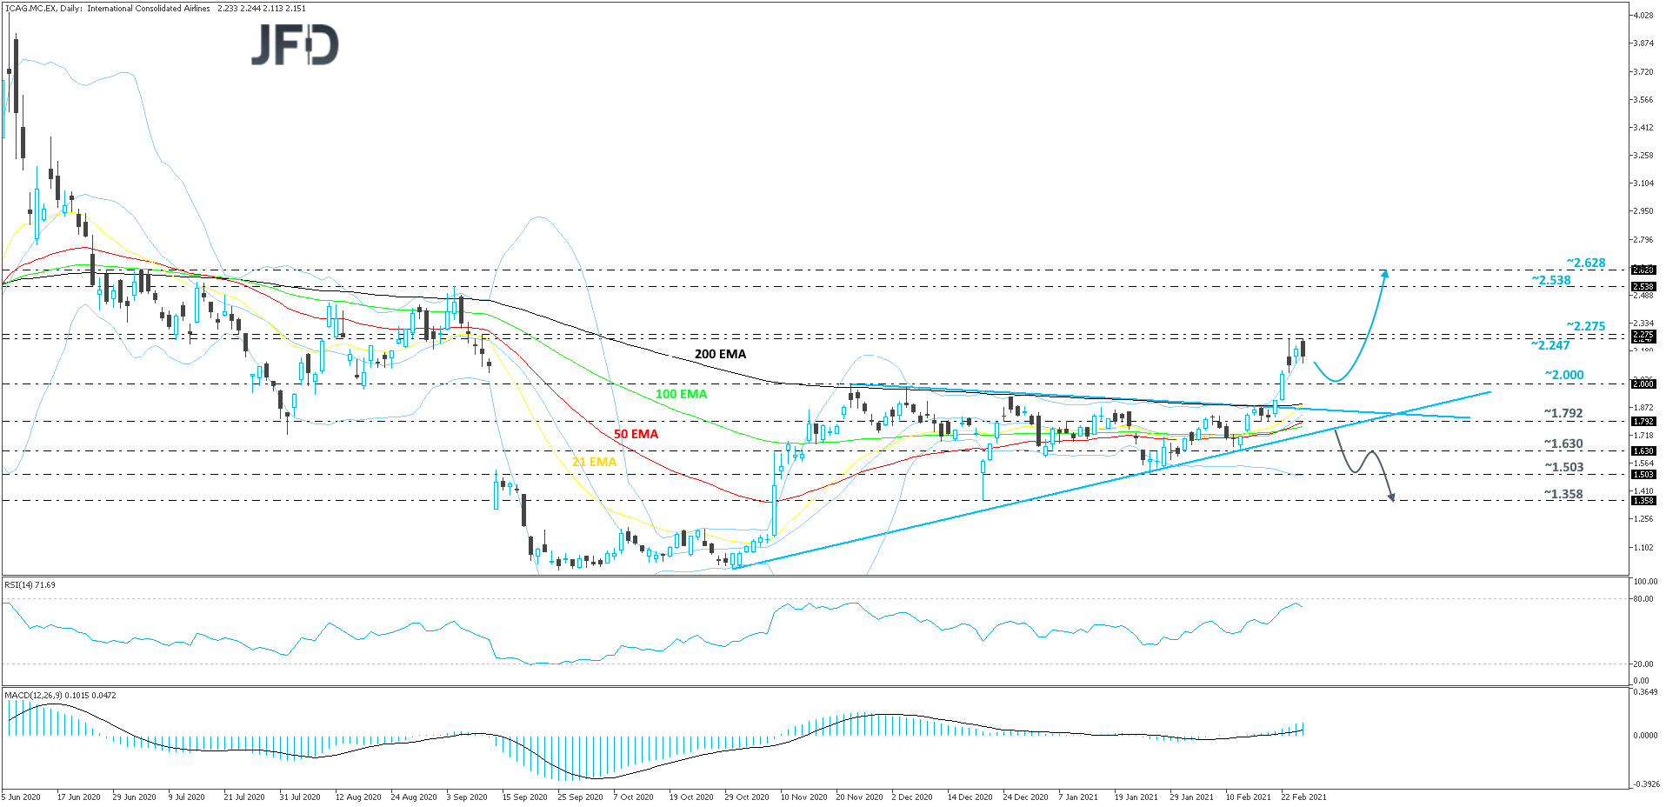The image size is (1666, 807).
Task: Select the red 50 EMA line label
Action: coord(634,433)
